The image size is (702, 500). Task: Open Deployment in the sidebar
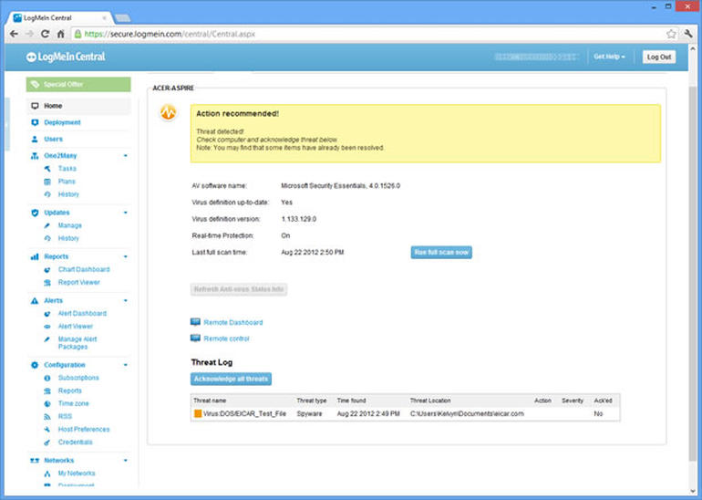pyautogui.click(x=62, y=122)
